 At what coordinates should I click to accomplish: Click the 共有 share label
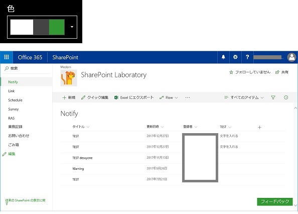click(285, 72)
